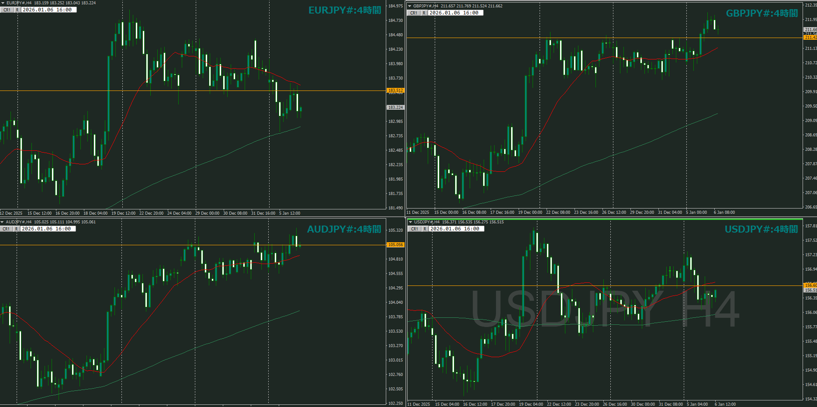
Task: Select the orange 105.056 price label on AUDJPY
Action: tap(395, 245)
